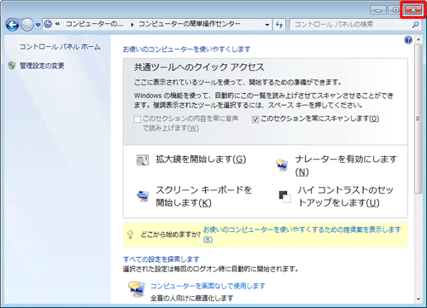Image resolution: width=427 pixels, height=308 pixels.
Task: Click the Back navigation arrow button
Action: 12,25
